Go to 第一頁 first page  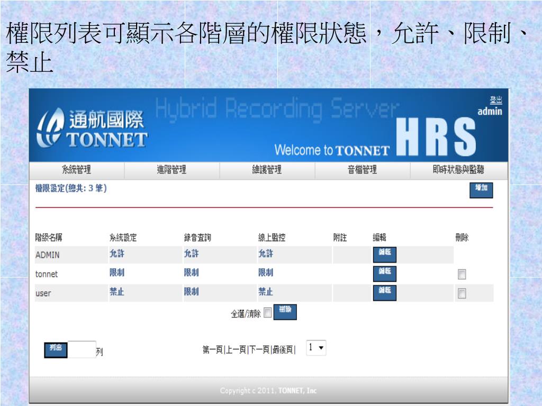point(213,350)
